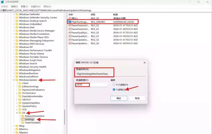Click the StateVariables folder icon
The height and width of the screenshot is (134, 212).
[22, 123]
